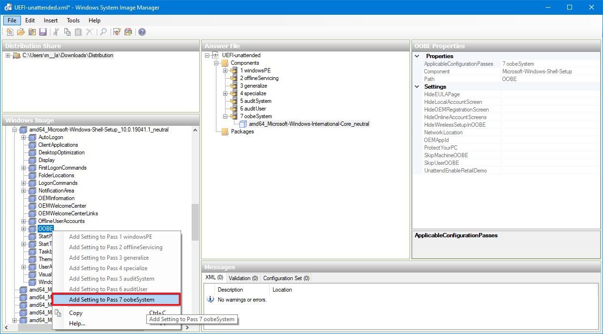This screenshot has height=334, width=603.
Task: Click the Location column header in Messages
Action: click(282, 290)
